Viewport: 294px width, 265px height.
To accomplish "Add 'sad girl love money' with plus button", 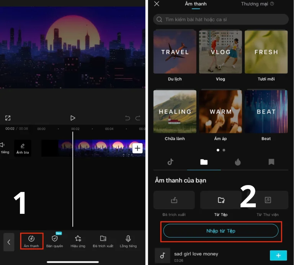I will 278,255.
